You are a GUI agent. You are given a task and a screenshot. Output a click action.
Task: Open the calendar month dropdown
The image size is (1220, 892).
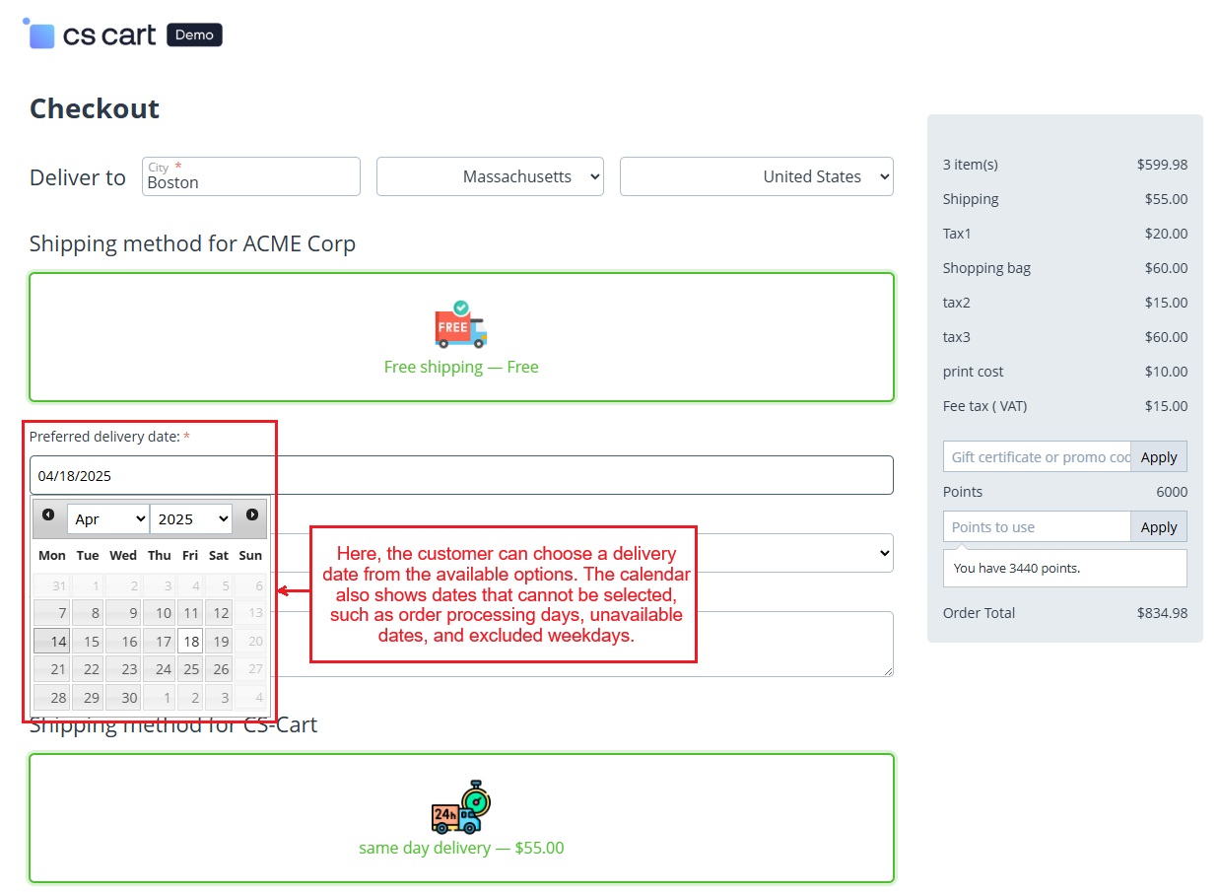click(x=108, y=518)
